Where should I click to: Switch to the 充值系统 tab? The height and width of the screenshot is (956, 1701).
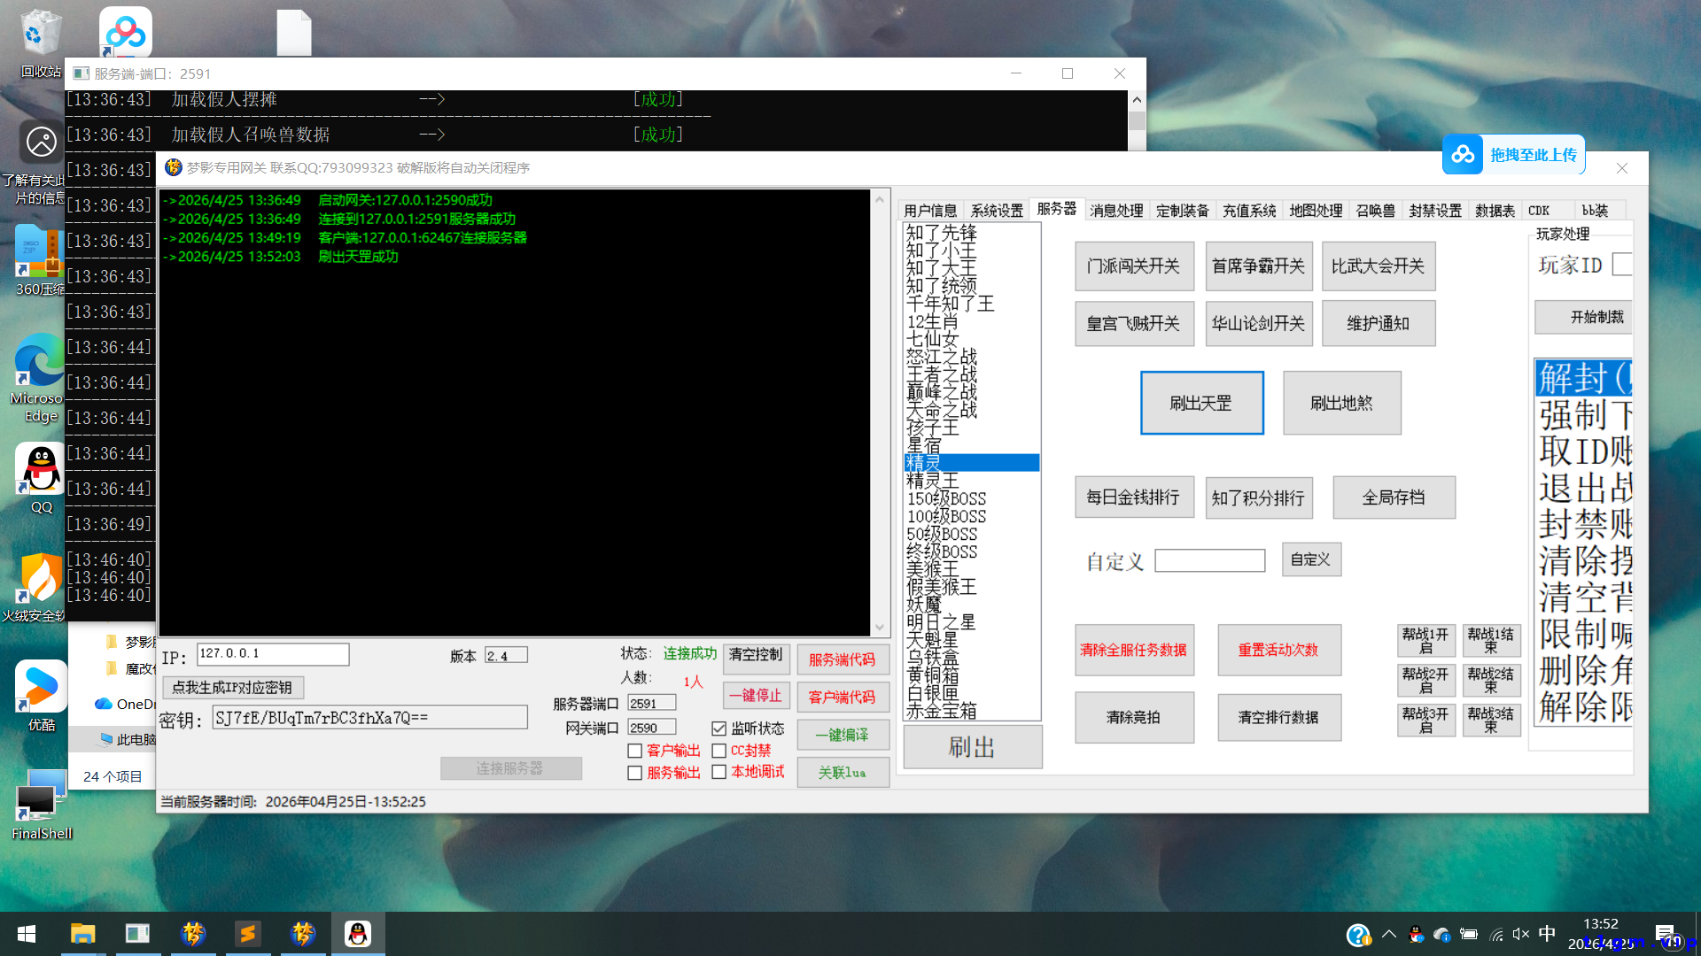point(1249,210)
